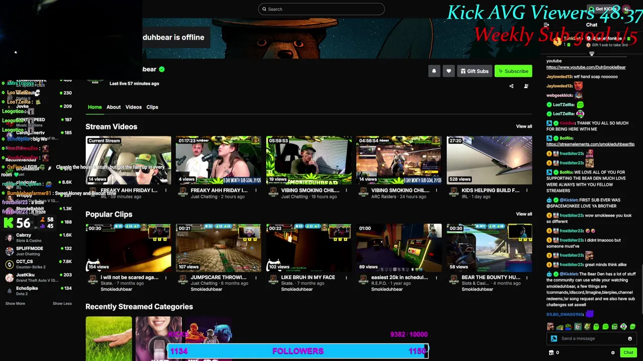Screen dimensions: 643x361
Task: Click Cabrzy's avatar in the sidebar
Action: pyautogui.click(x=9, y=238)
